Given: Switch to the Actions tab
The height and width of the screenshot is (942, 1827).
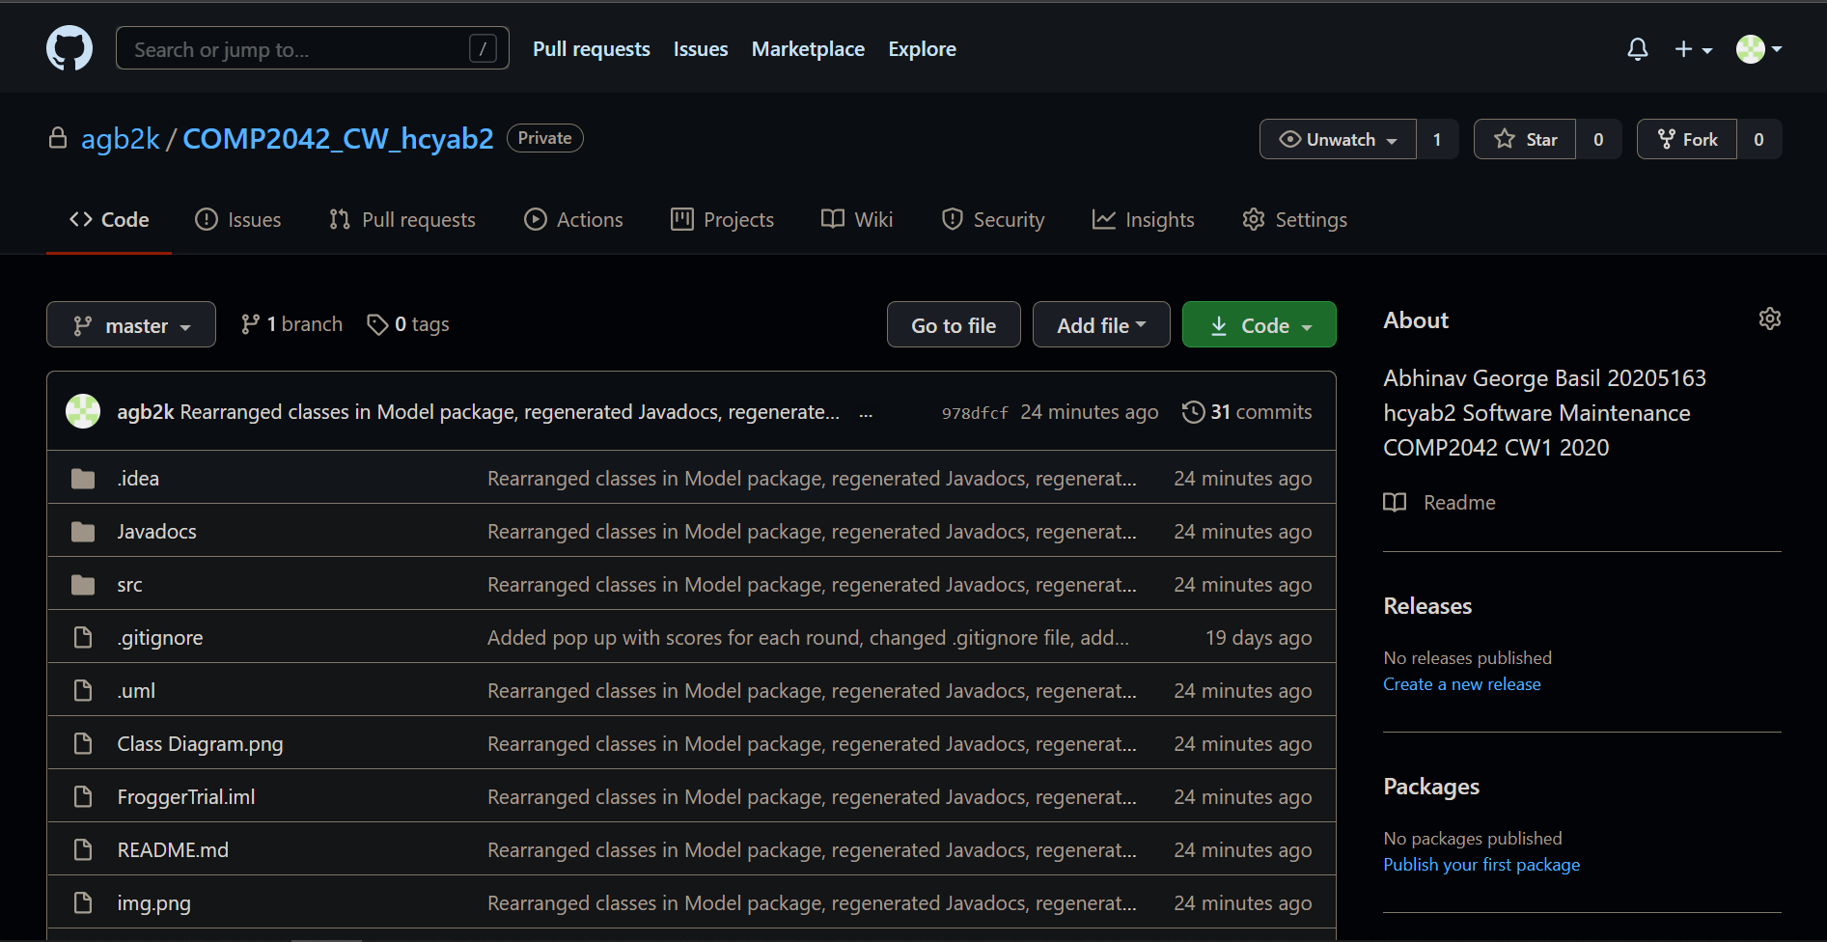Looking at the screenshot, I should pos(573,220).
